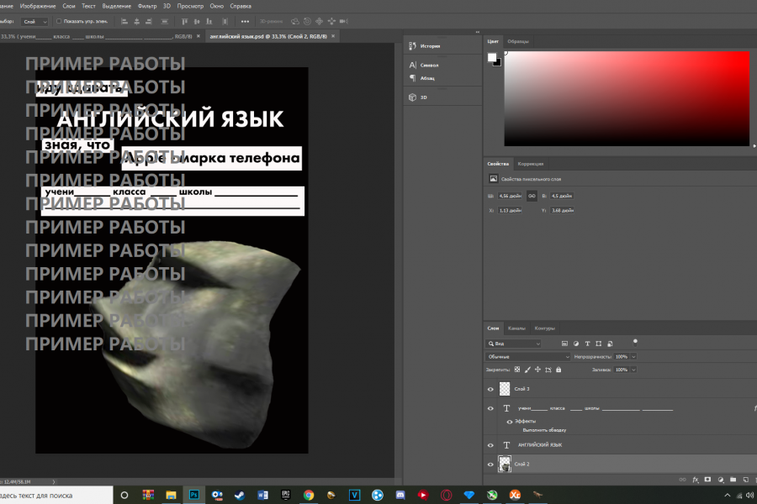Screen dimensions: 757x504
Task: Lock all padlock icon in Layers panel
Action: click(x=558, y=370)
